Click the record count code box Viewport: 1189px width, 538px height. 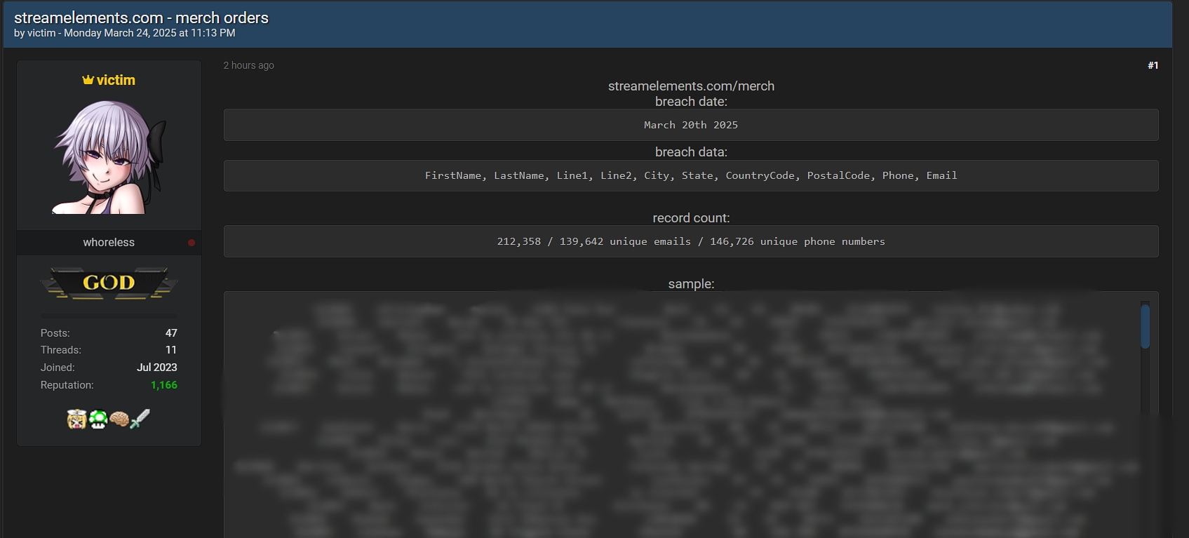(690, 241)
